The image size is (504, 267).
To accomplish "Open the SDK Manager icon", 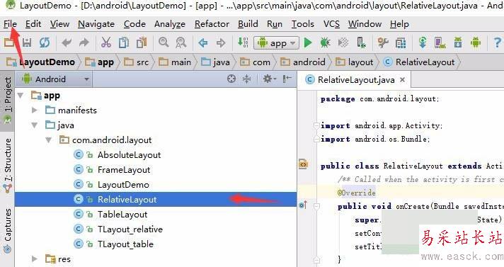I will (458, 42).
